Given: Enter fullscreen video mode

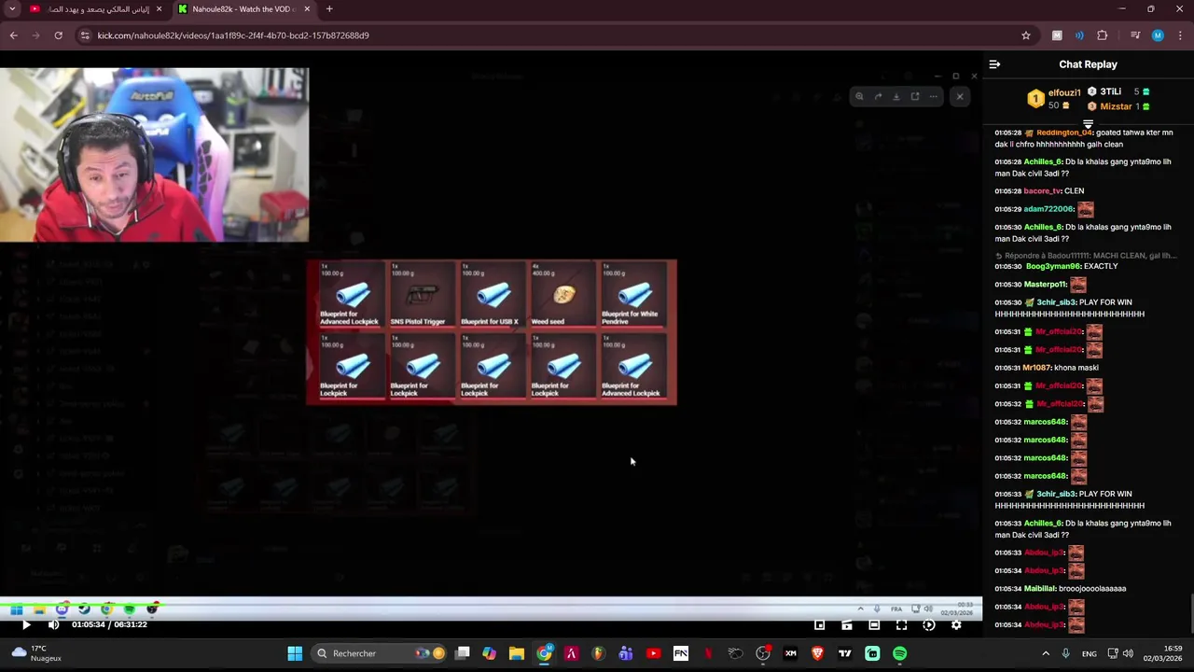Looking at the screenshot, I should coord(901,625).
